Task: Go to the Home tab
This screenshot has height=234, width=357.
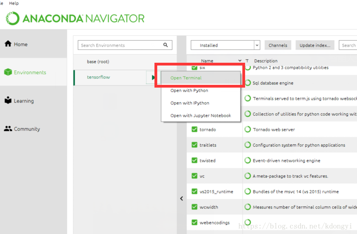Action: [x=33, y=44]
